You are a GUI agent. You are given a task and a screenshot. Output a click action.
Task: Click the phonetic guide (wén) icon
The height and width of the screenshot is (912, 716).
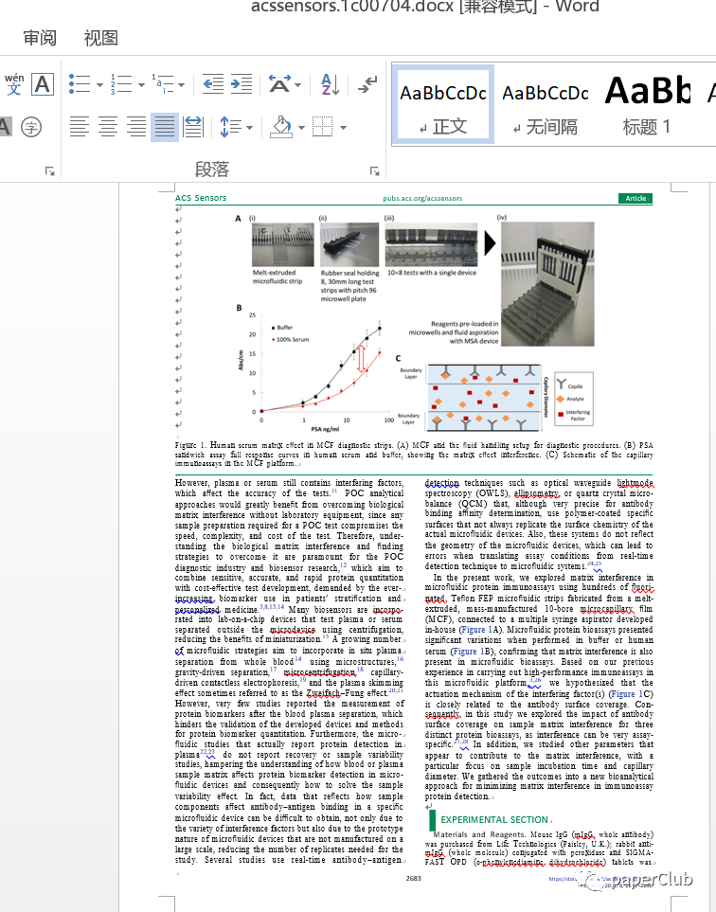click(14, 83)
